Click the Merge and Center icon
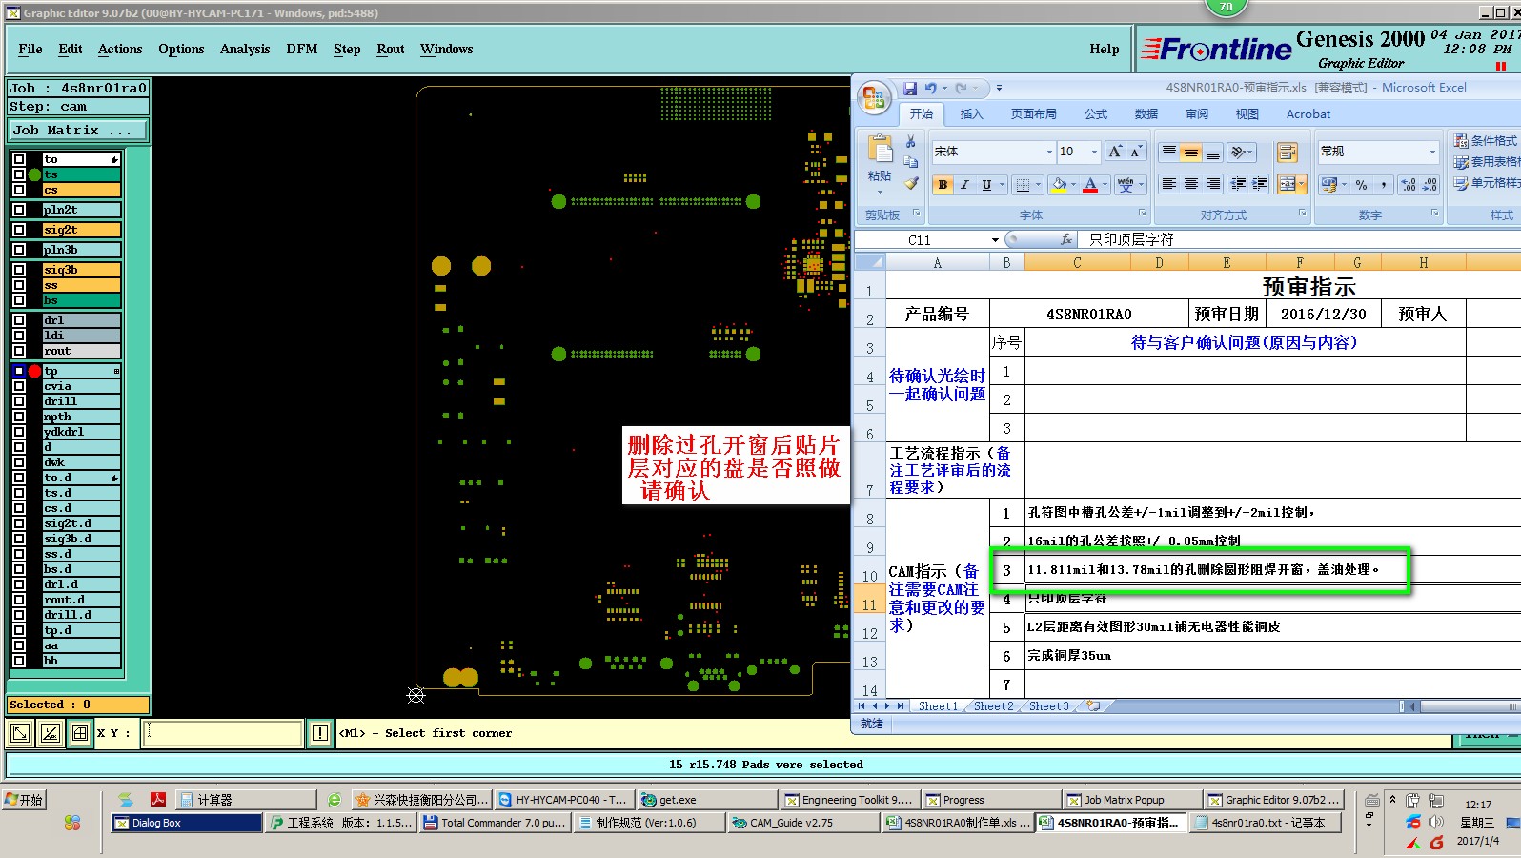This screenshot has height=858, width=1521. pyautogui.click(x=1287, y=184)
